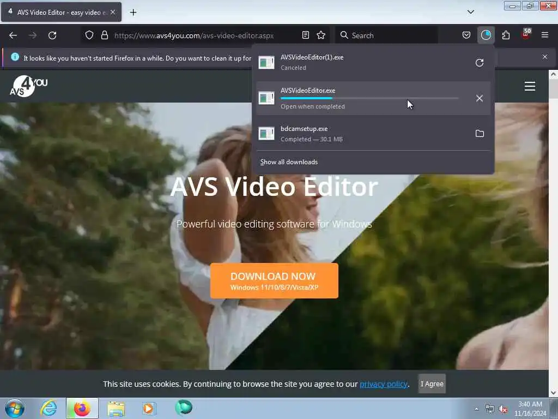Select the AVS Video Editor tab
The image size is (558, 419).
pos(61,12)
